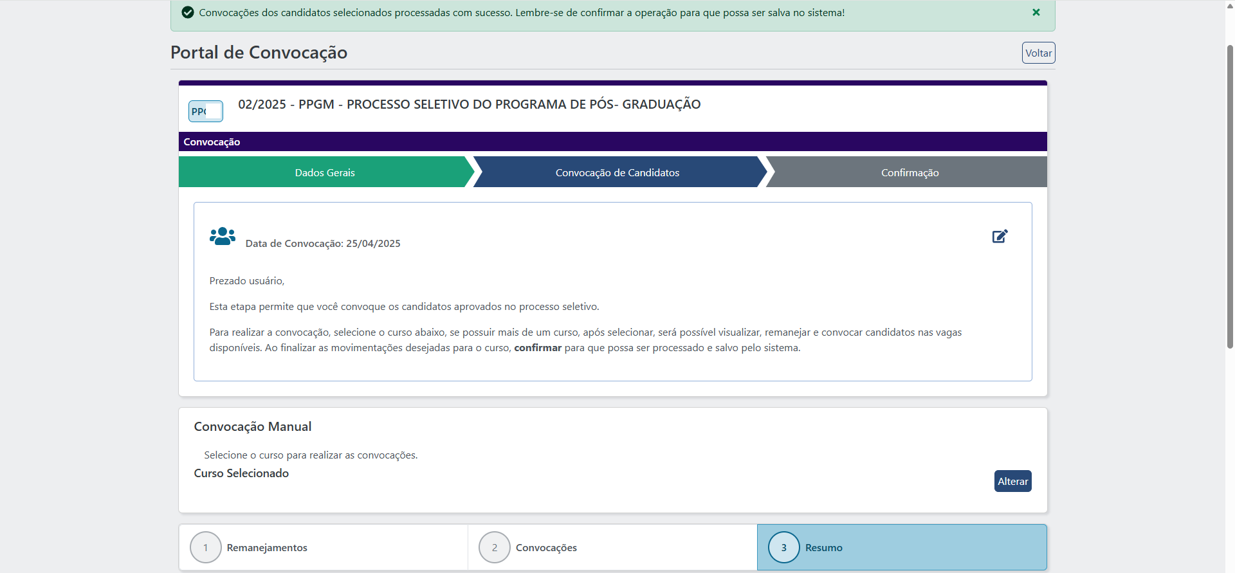Switch to the Remanejamentos step tab
Screen dimensions: 1235x573
324,547
